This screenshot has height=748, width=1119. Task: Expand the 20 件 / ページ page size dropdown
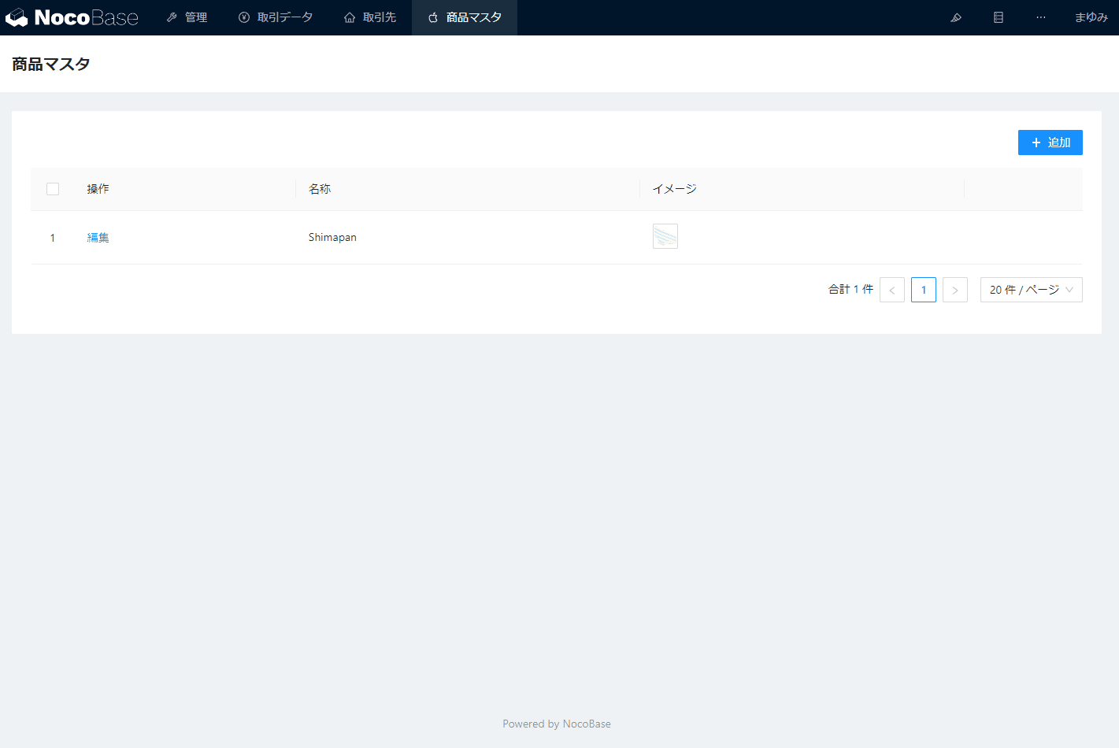1031,290
